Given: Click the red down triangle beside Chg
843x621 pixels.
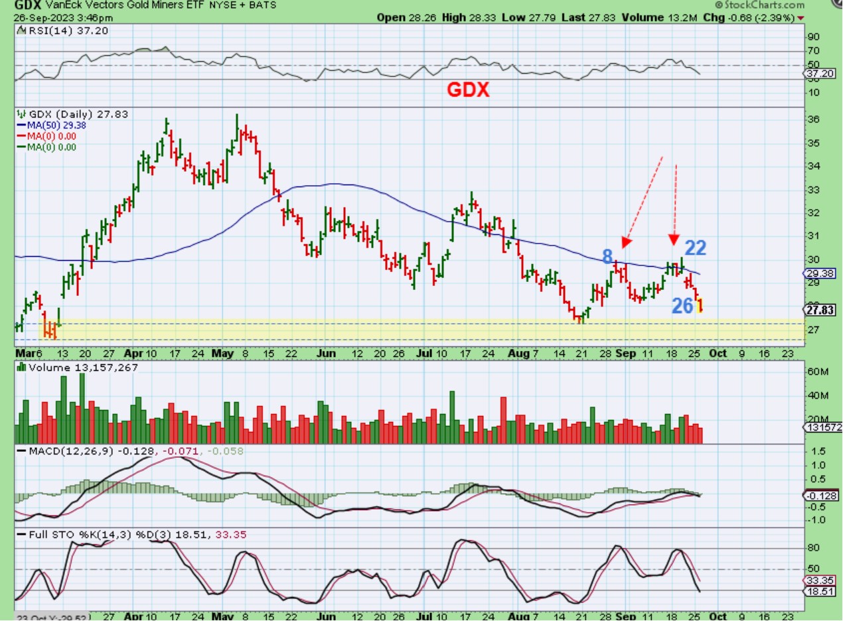Looking at the screenshot, I should (x=800, y=18).
